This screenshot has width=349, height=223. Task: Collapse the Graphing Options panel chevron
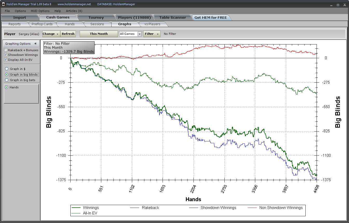coord(35,44)
